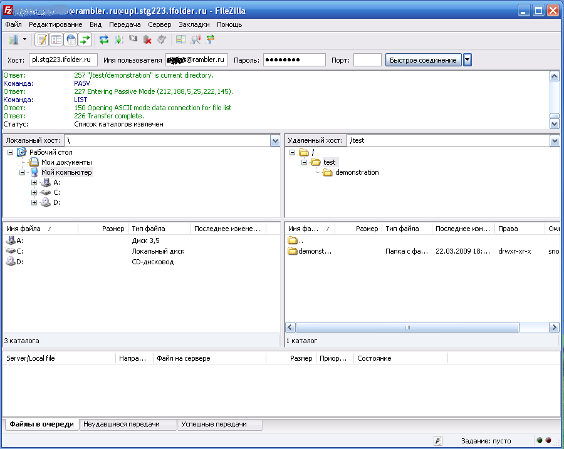Select the demonstration folder in remote tree

[357, 172]
